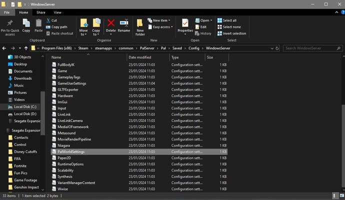
Task: Select the Scalability file
Action: coord(139,170)
